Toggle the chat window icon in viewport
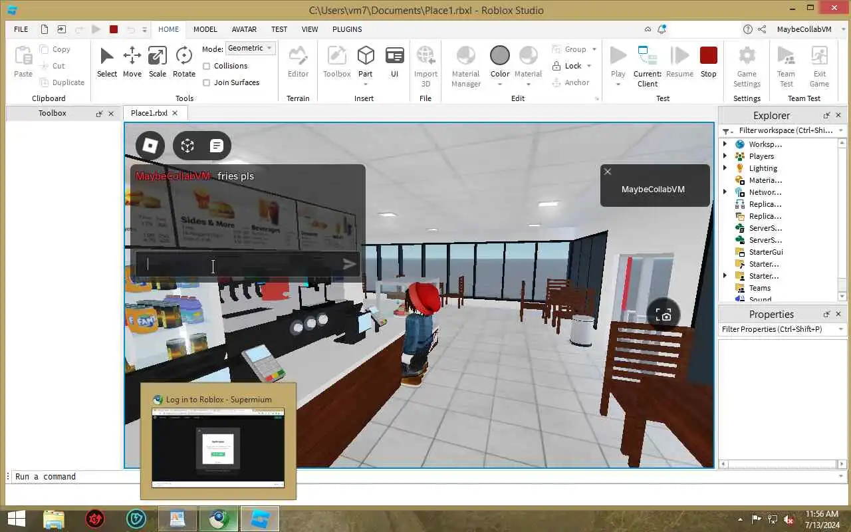 (216, 146)
